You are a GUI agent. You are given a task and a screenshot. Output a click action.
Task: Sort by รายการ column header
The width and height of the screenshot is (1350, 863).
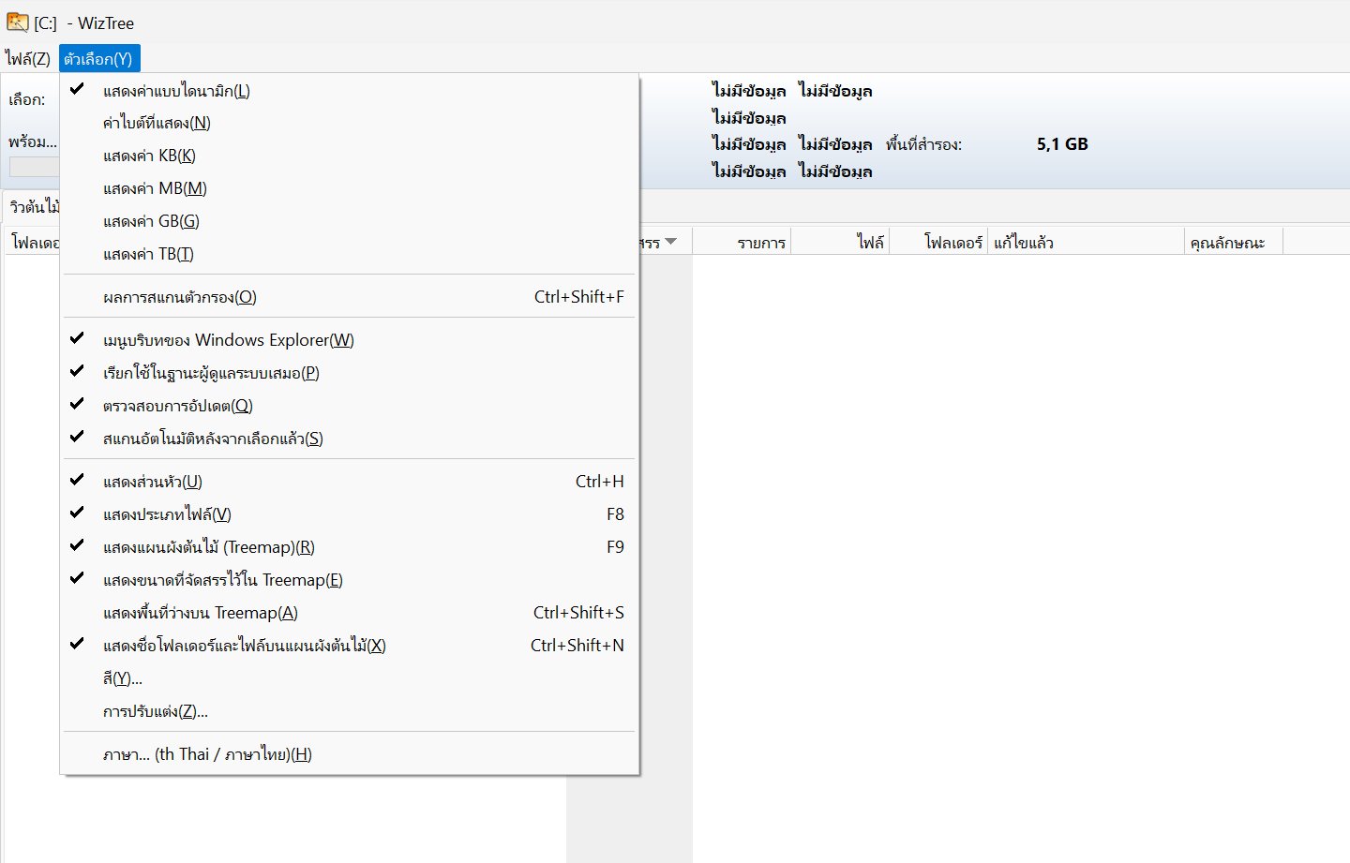742,243
